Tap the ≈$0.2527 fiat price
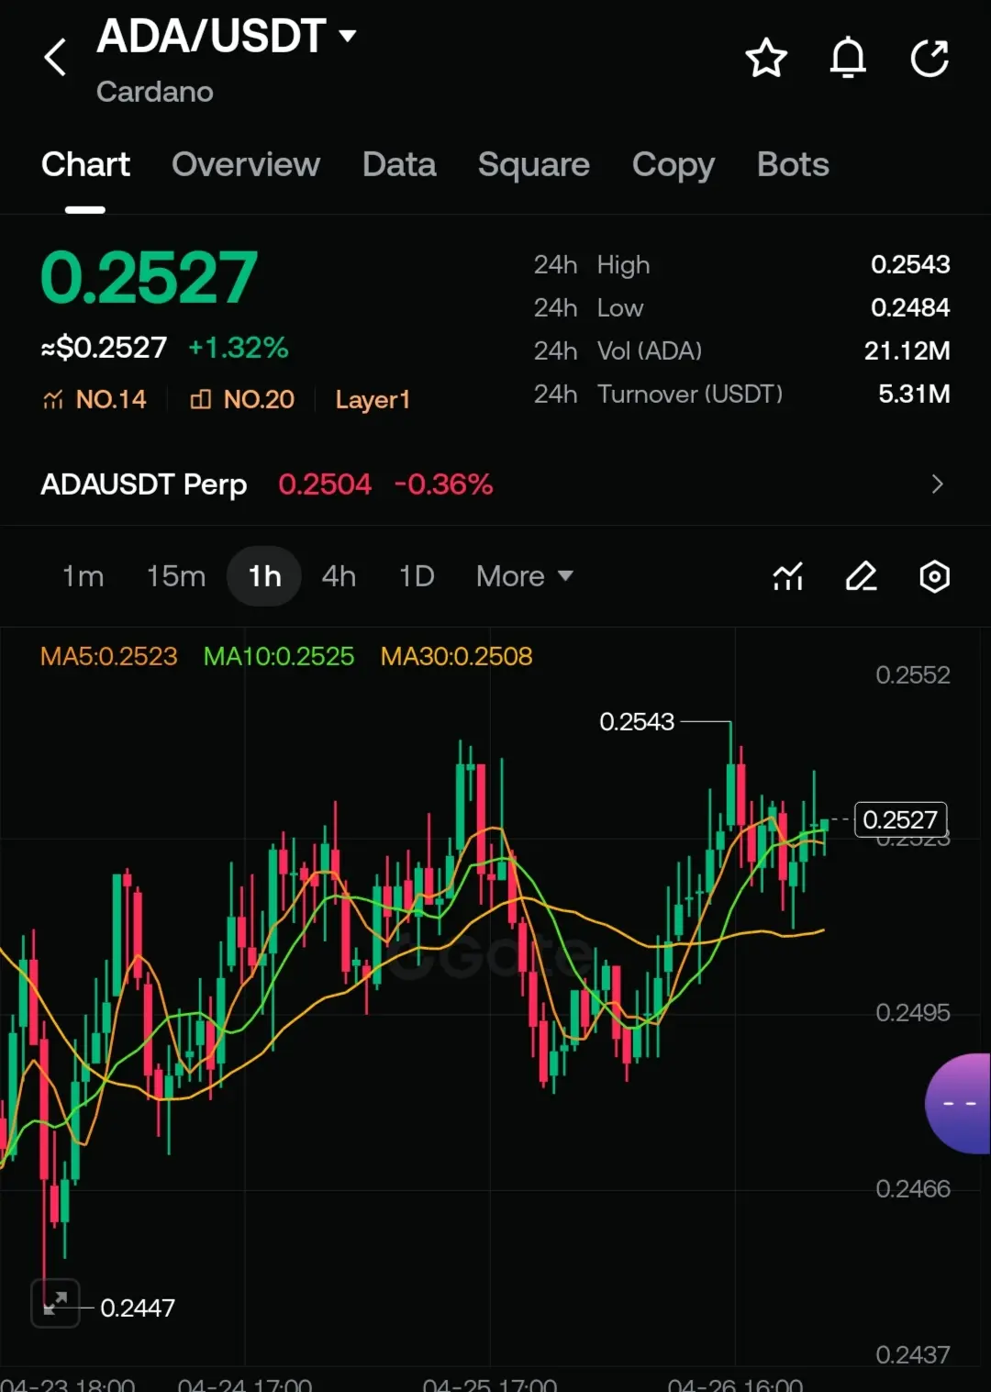The image size is (991, 1392). [105, 348]
